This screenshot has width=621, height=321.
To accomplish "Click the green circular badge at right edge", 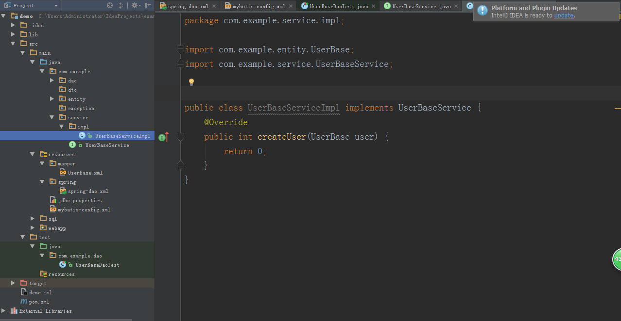I will pos(617,259).
